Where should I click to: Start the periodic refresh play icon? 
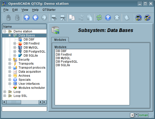pyautogui.click(x=108, y=18)
